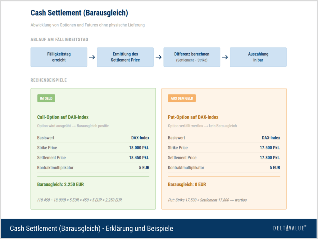This screenshot has height=239, width=318.
Task: Click Barausgleich: 0 EUR result
Action: pyautogui.click(x=187, y=184)
